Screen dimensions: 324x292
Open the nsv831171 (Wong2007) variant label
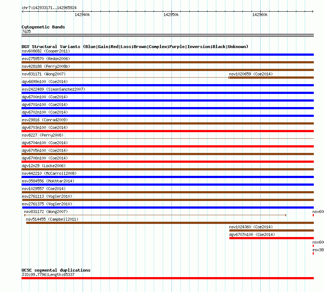click(x=44, y=74)
